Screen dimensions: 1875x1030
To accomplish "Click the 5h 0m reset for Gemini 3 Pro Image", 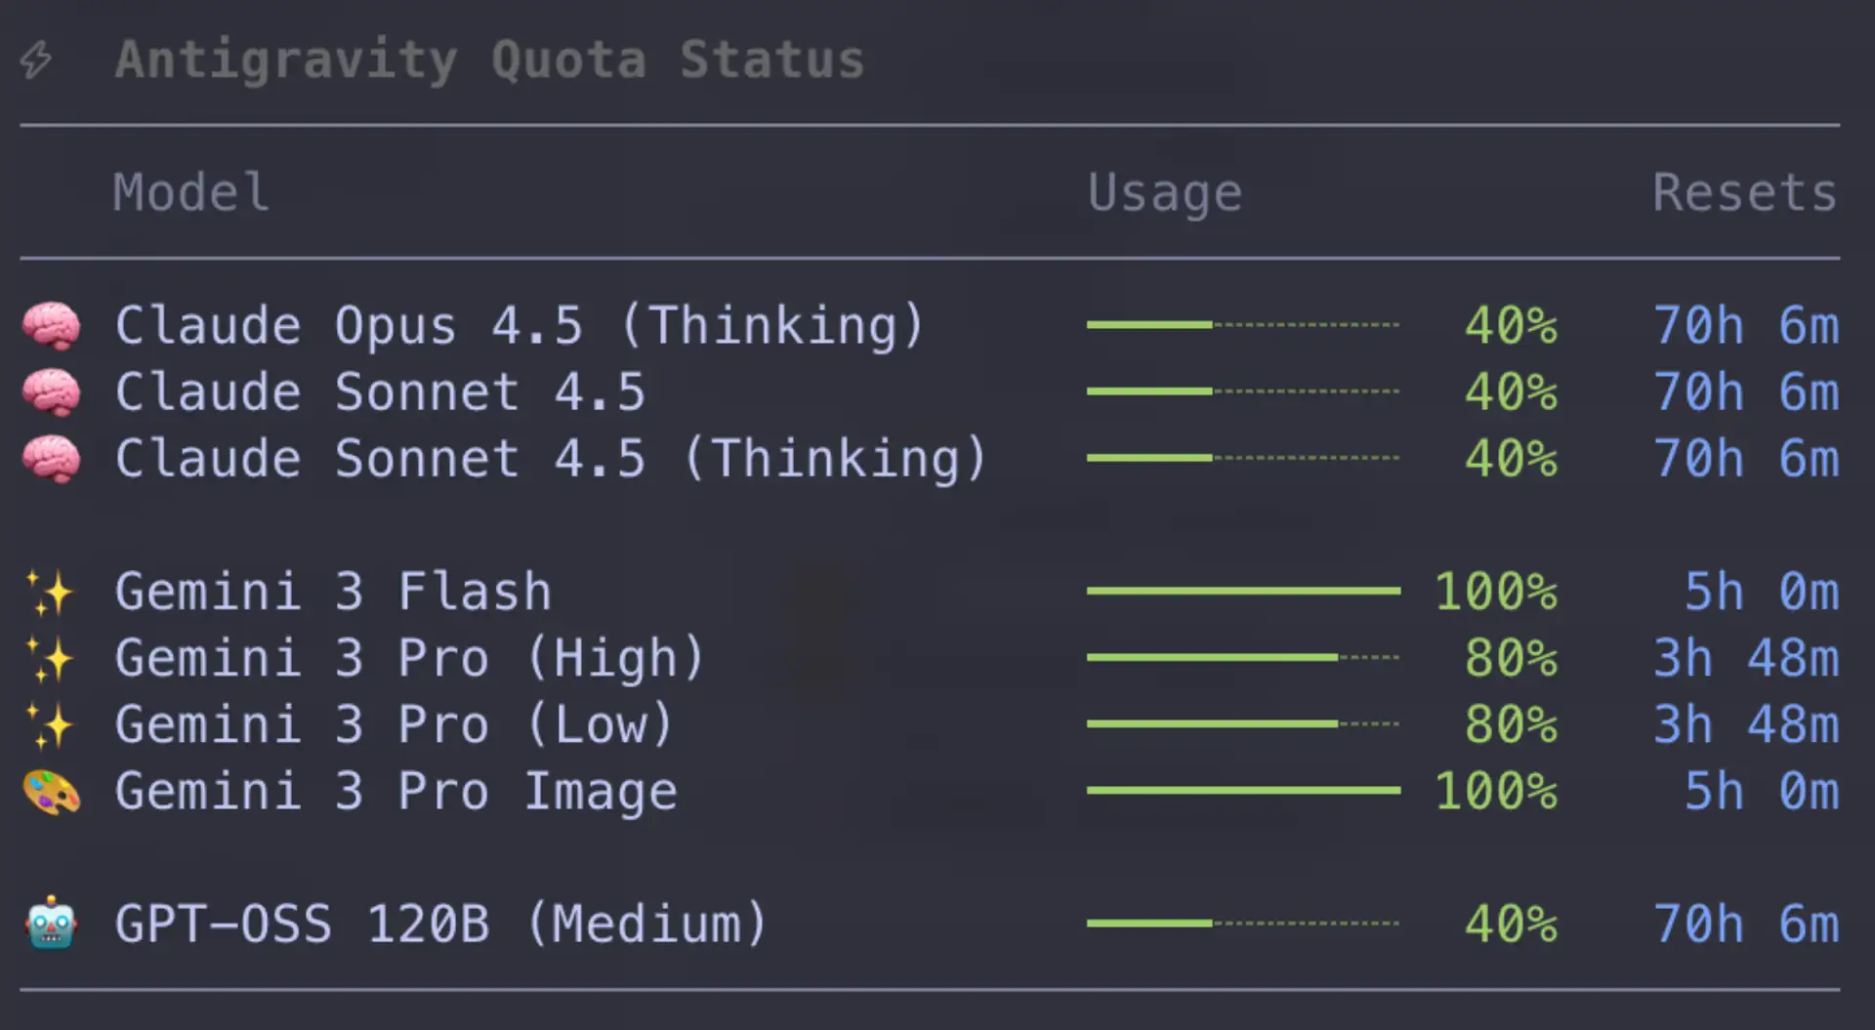I will coord(1762,792).
